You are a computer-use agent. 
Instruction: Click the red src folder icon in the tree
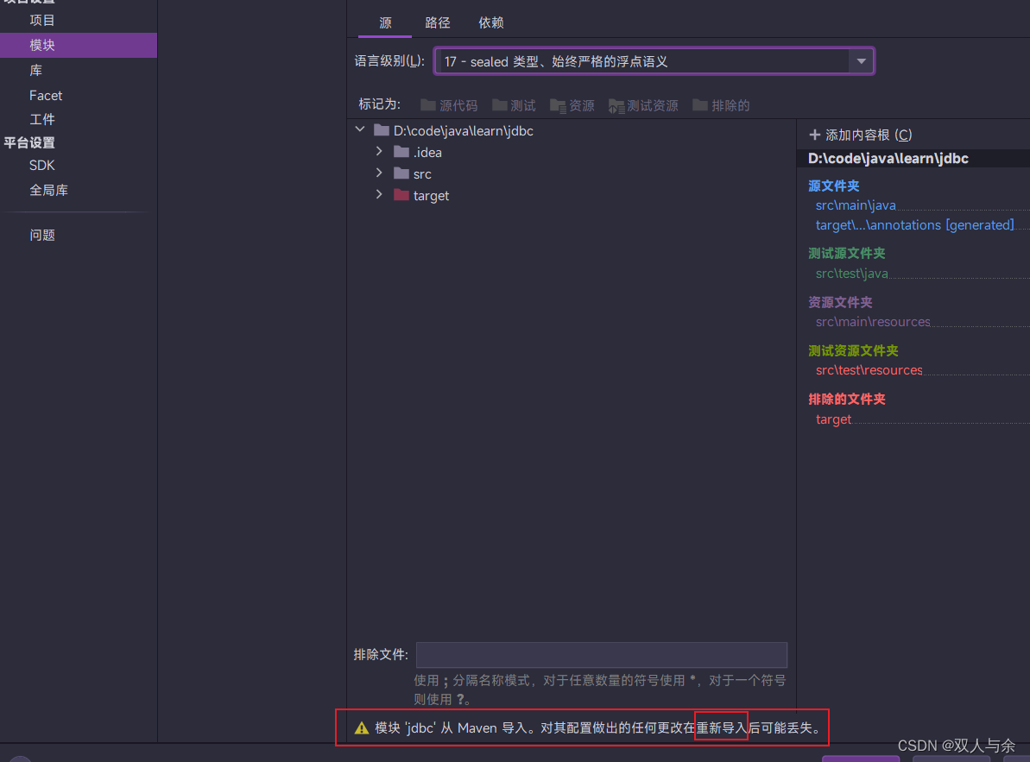point(401,173)
